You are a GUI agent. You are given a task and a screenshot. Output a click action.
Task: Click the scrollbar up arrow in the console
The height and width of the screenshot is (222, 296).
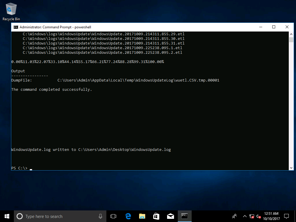click(292, 34)
